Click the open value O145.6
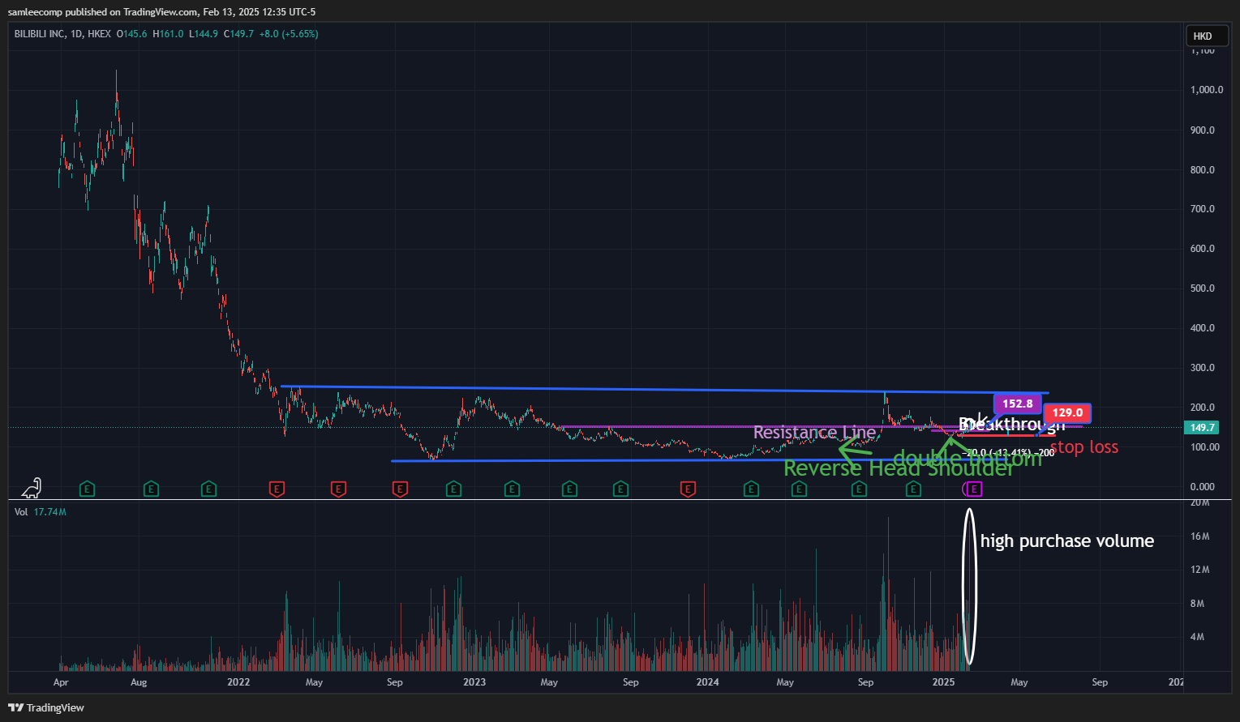 pyautogui.click(x=131, y=34)
